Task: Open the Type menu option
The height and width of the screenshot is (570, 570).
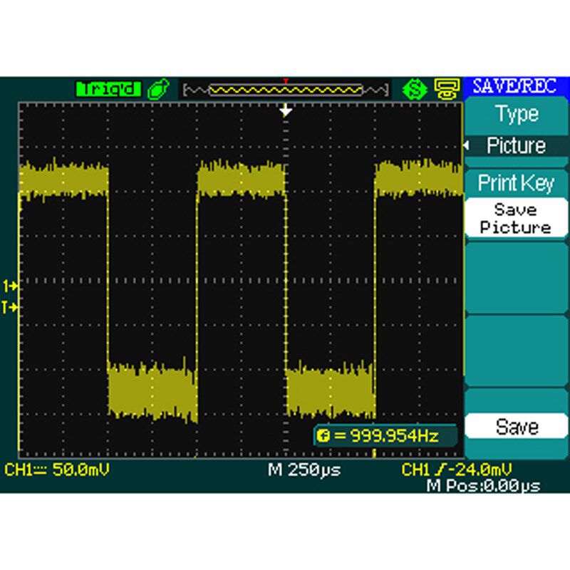Action: point(517,115)
